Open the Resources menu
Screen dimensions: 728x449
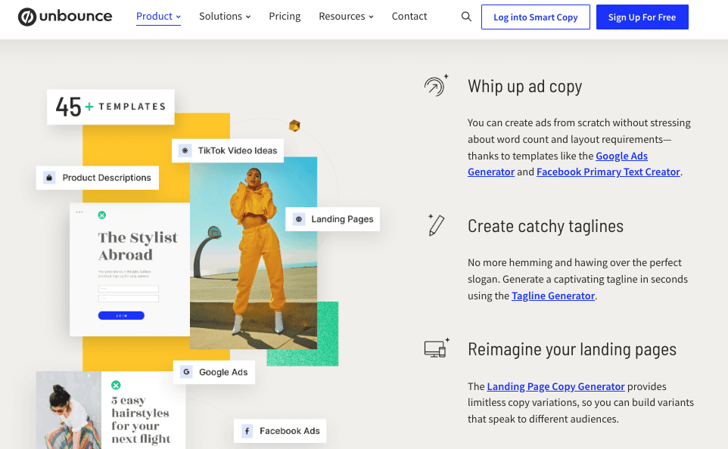click(x=346, y=16)
